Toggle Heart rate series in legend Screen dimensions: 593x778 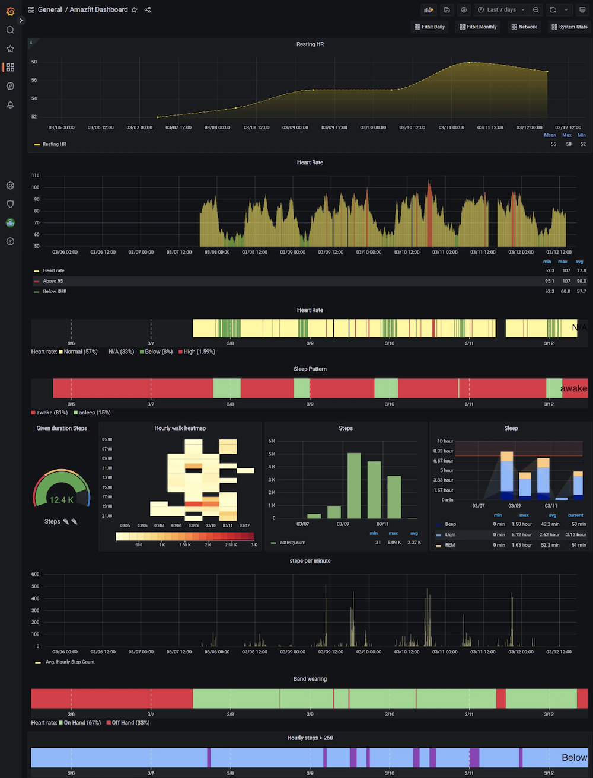coord(53,270)
